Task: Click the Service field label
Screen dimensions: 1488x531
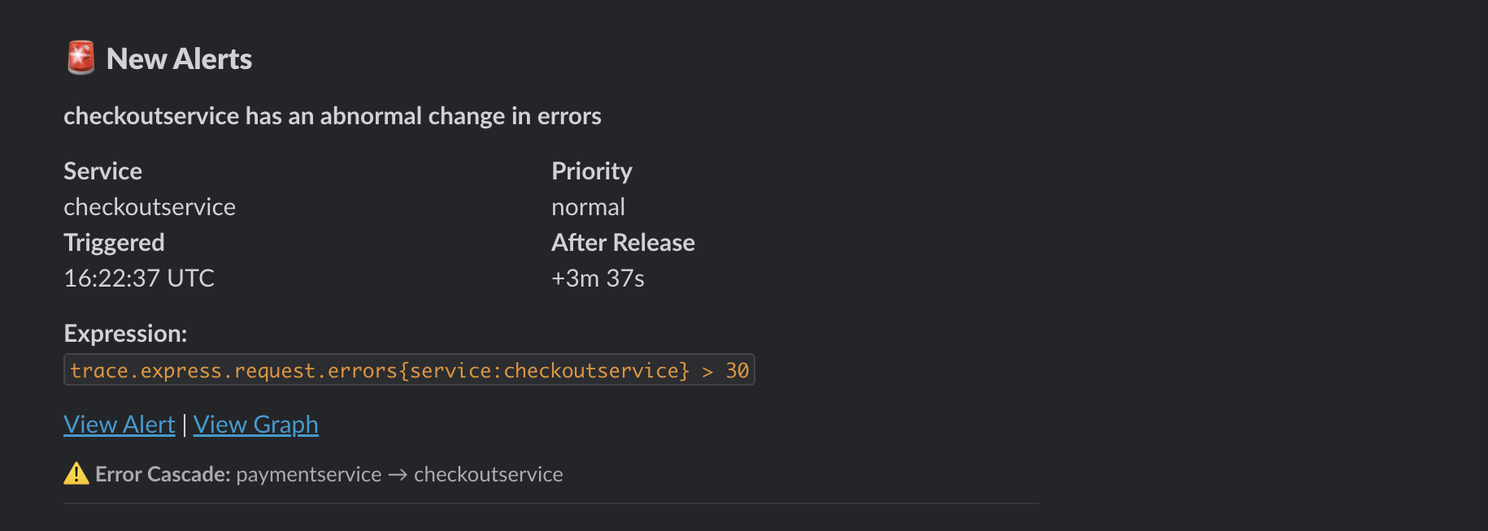Action: (102, 171)
